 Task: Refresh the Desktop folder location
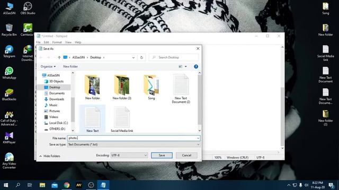141,58
